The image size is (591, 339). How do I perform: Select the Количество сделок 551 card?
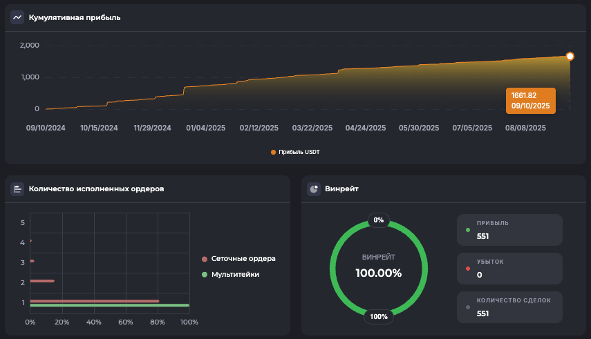(509, 307)
